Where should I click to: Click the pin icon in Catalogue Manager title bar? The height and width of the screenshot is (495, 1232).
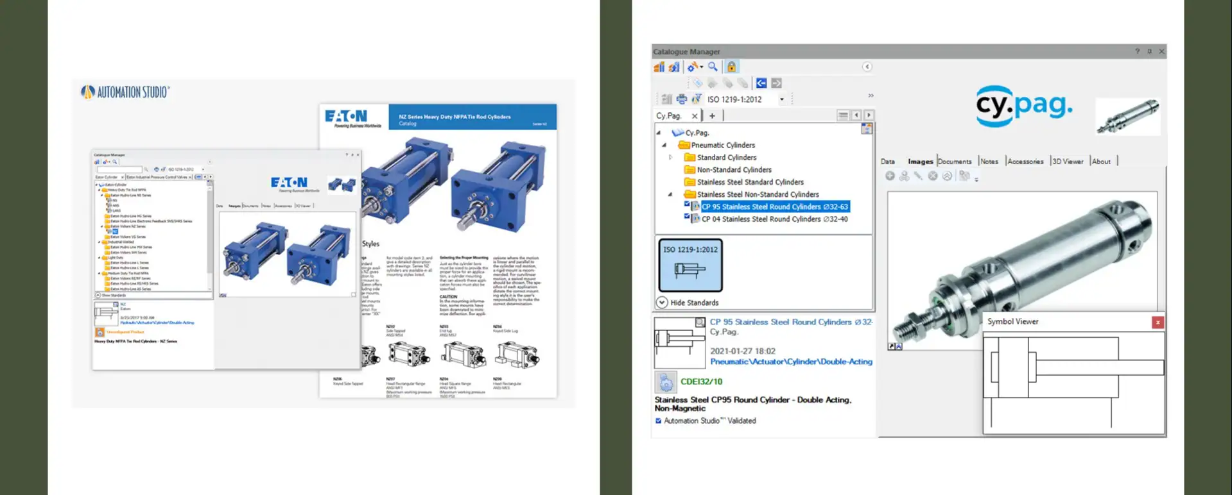[1149, 51]
